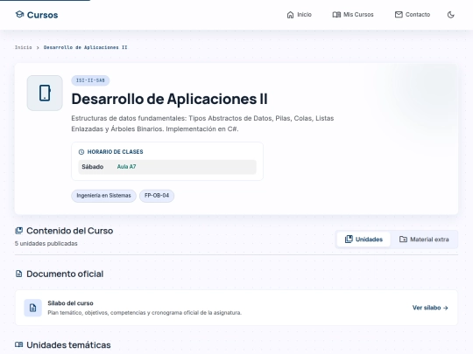Image resolution: width=473 pixels, height=354 pixels.
Task: Click the 5 unidades publicadas text
Action: pos(46,243)
